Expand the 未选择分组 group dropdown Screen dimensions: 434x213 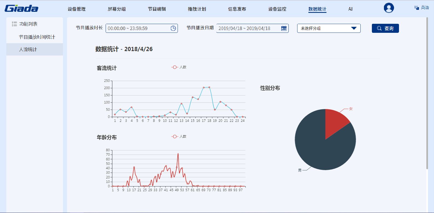(x=329, y=28)
